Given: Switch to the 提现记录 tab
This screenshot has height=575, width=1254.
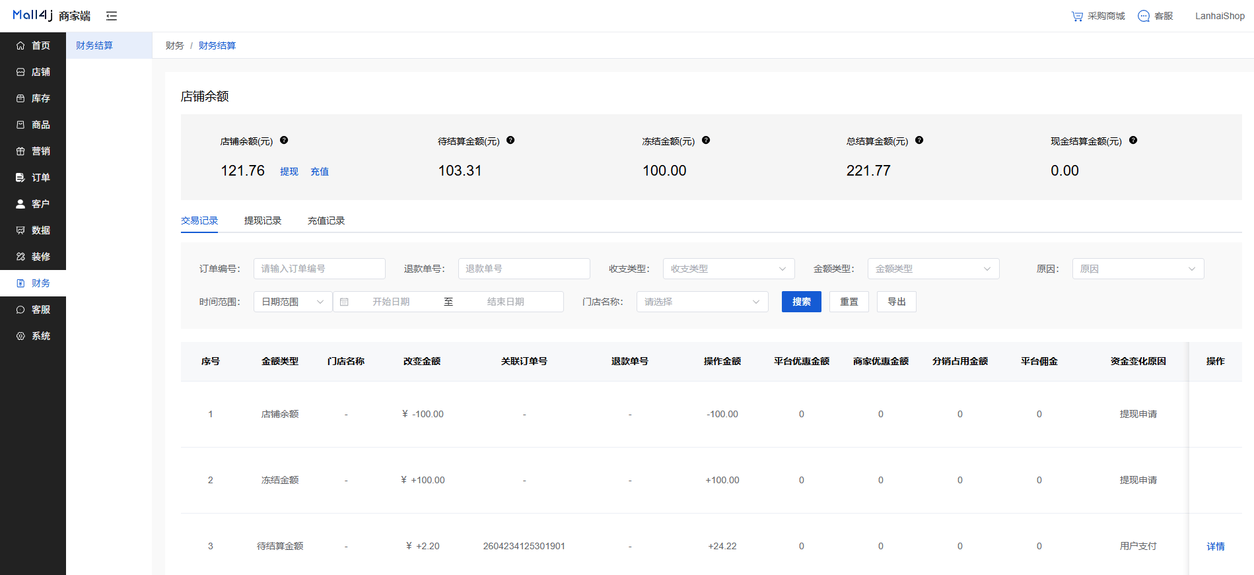Looking at the screenshot, I should [263, 220].
